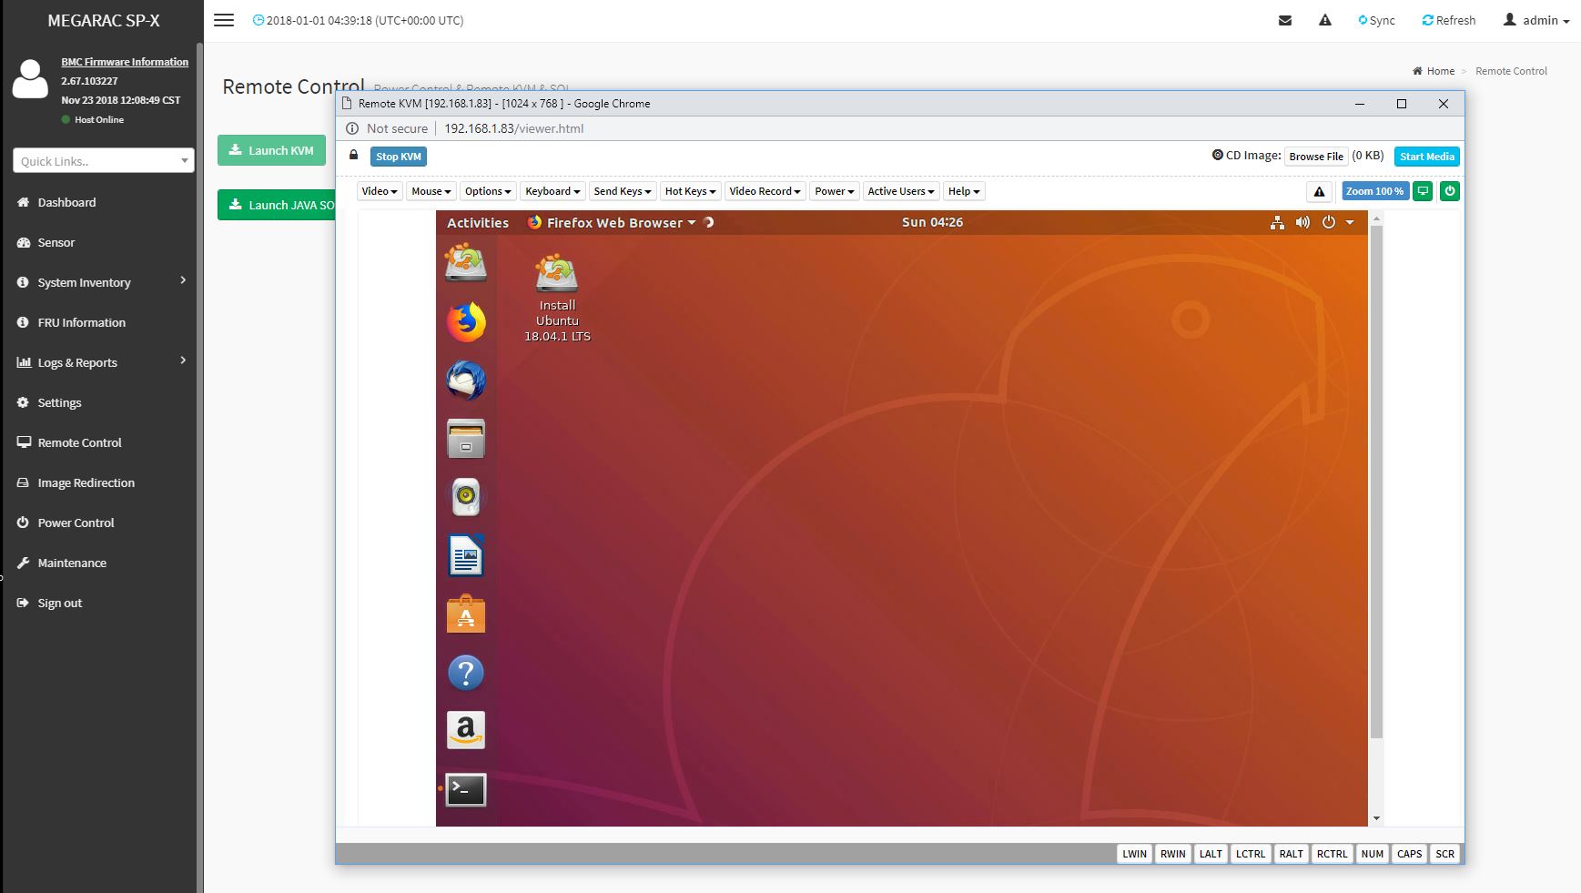
Task: Refresh the BMC page
Action: (1449, 20)
